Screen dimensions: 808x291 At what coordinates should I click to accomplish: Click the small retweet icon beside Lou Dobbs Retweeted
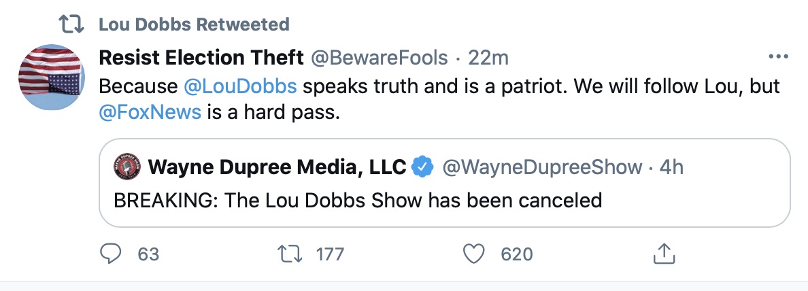71,25
